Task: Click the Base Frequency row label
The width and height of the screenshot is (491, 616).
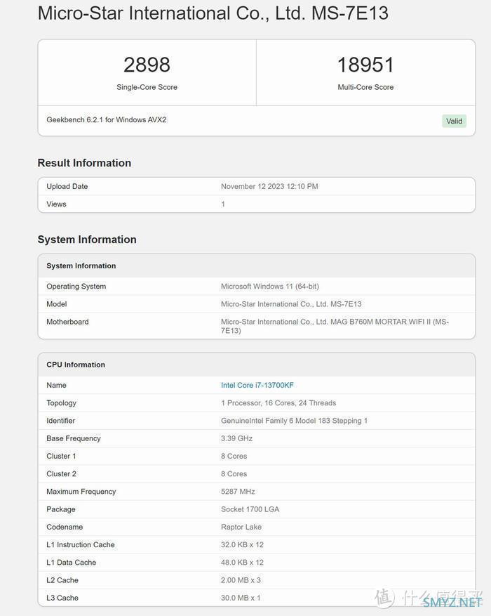Action: point(74,438)
